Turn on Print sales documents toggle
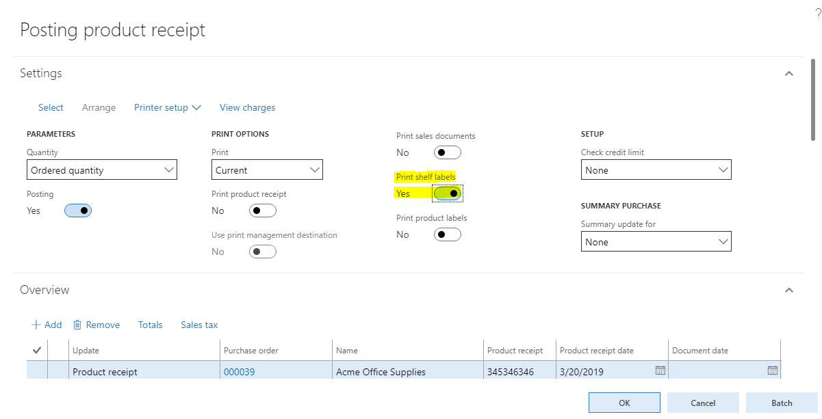 (448, 152)
